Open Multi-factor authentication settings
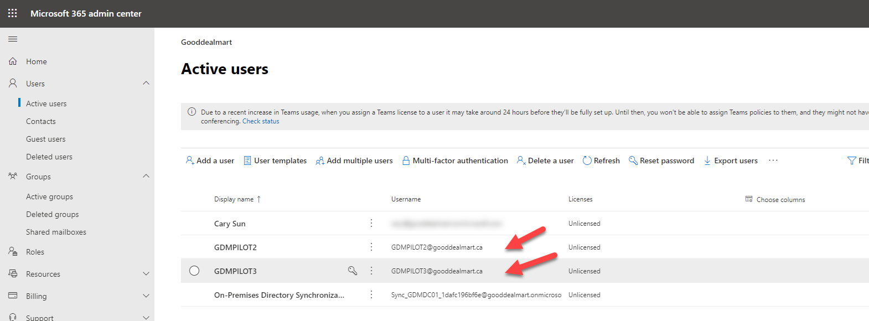 (x=455, y=161)
